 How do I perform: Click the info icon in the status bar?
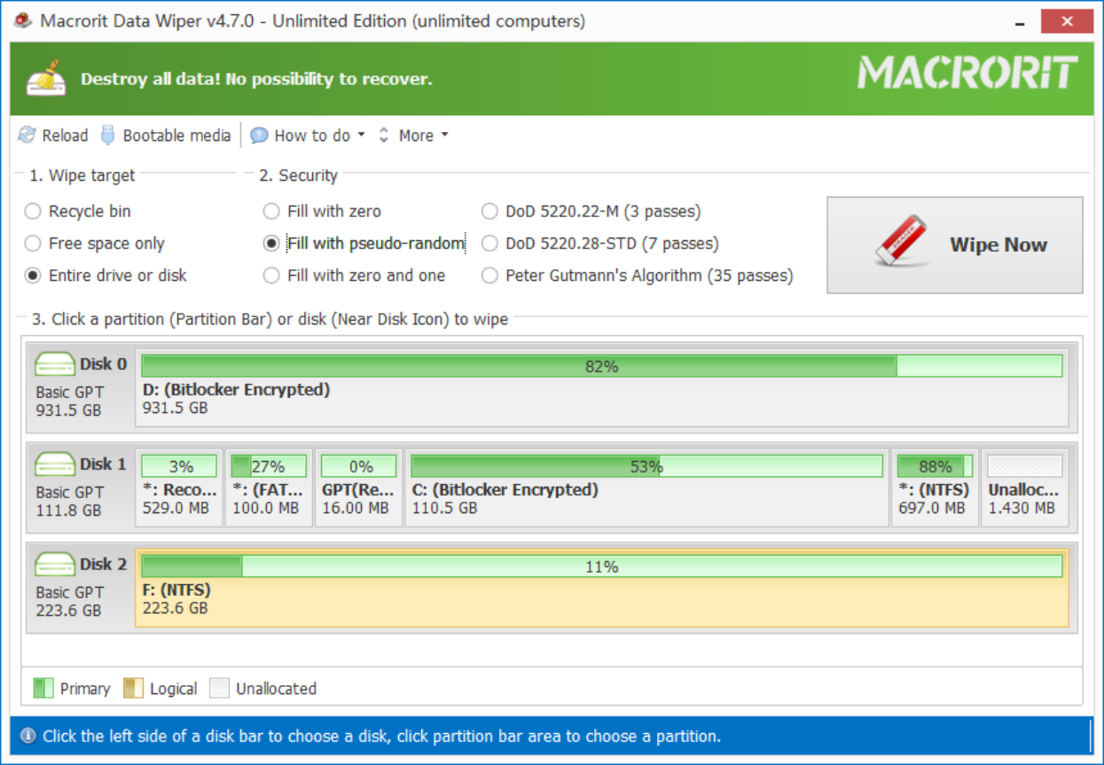28,736
